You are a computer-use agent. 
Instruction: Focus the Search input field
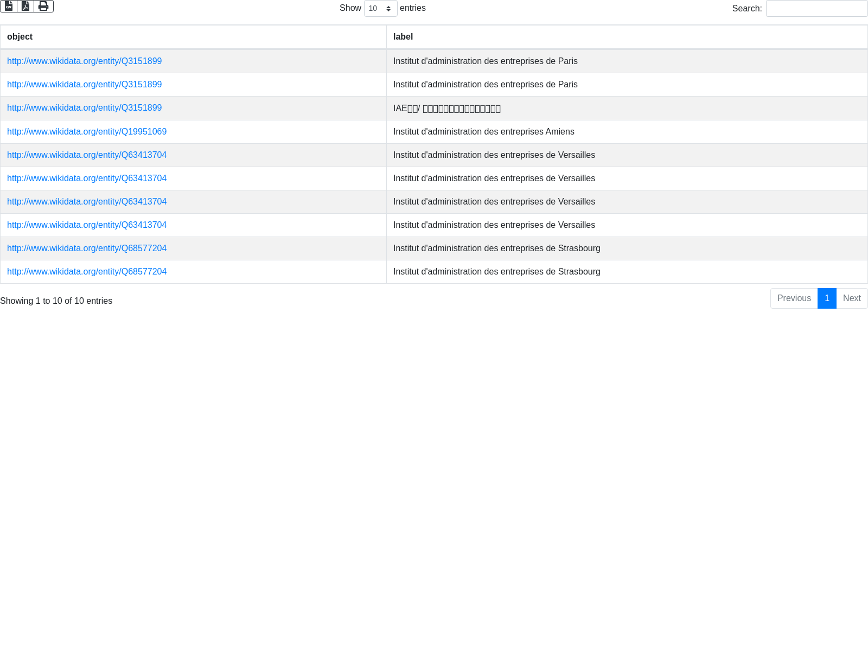coord(816,9)
